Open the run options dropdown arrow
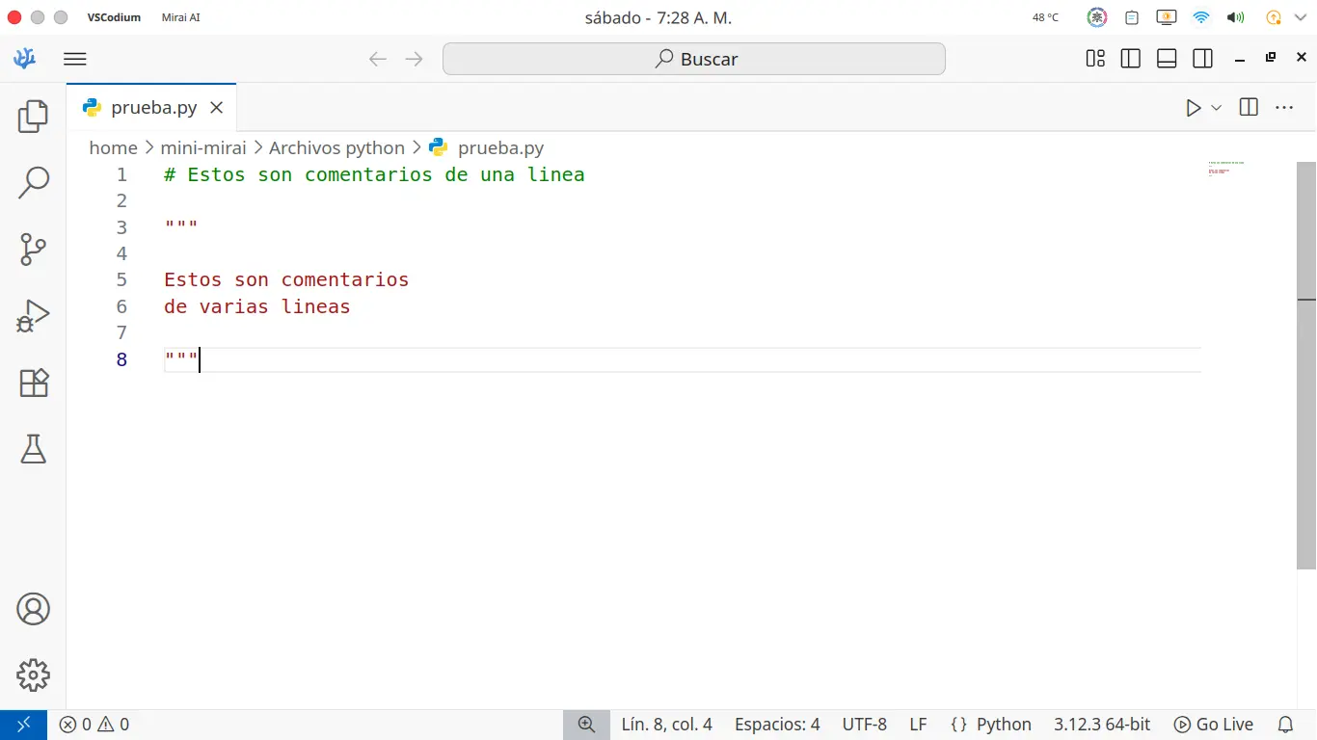 pos(1217,108)
